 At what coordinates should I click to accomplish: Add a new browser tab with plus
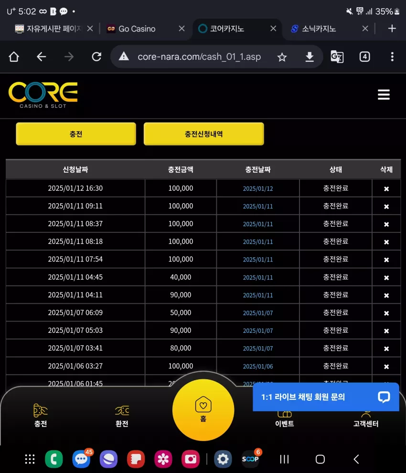(x=392, y=29)
